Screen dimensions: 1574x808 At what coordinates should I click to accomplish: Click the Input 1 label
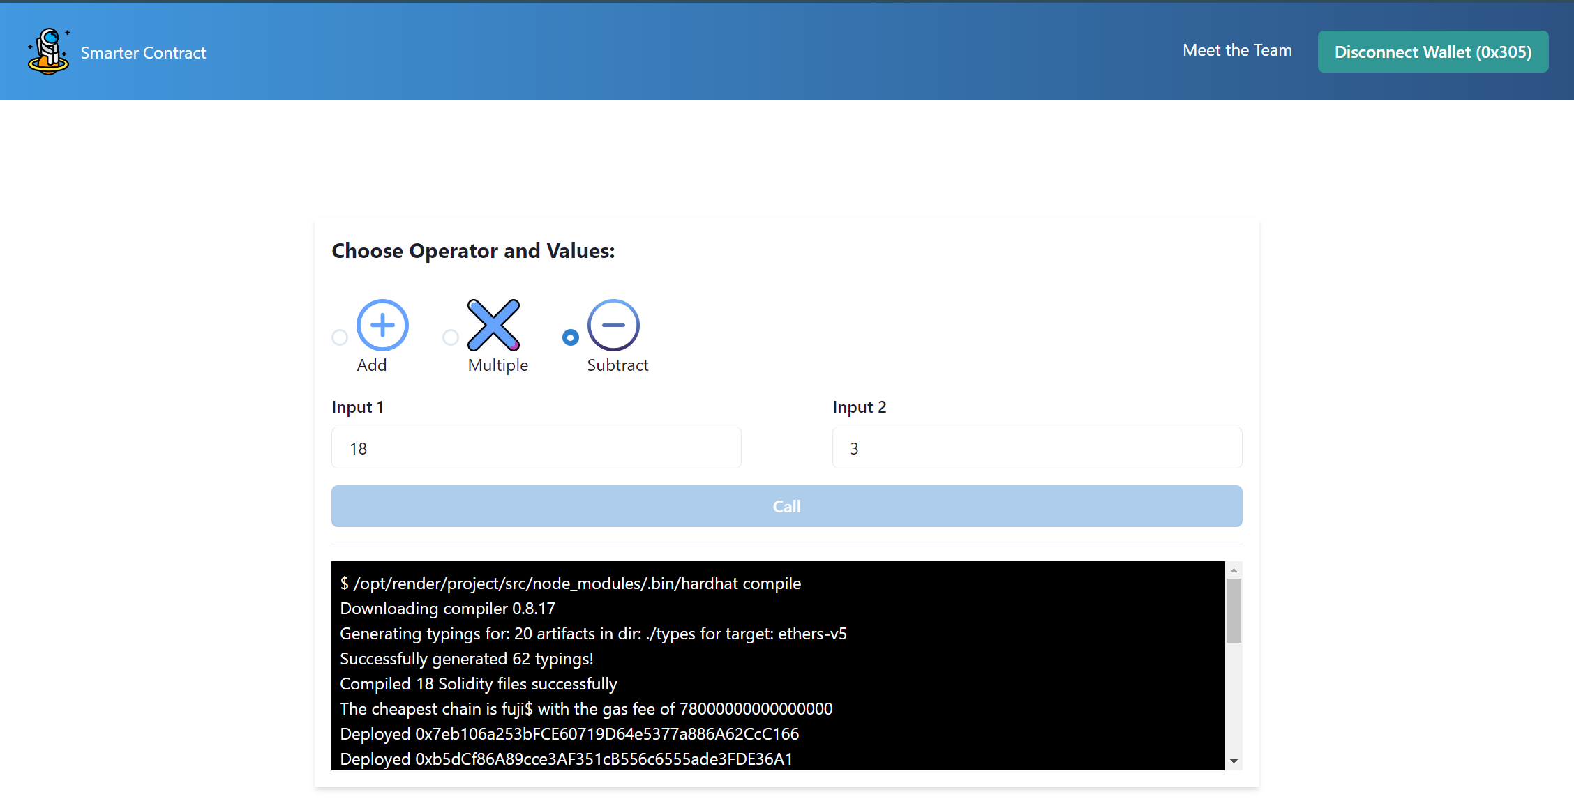(x=357, y=407)
